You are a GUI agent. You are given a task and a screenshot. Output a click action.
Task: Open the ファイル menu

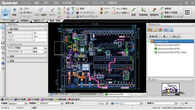tap(26, 3)
